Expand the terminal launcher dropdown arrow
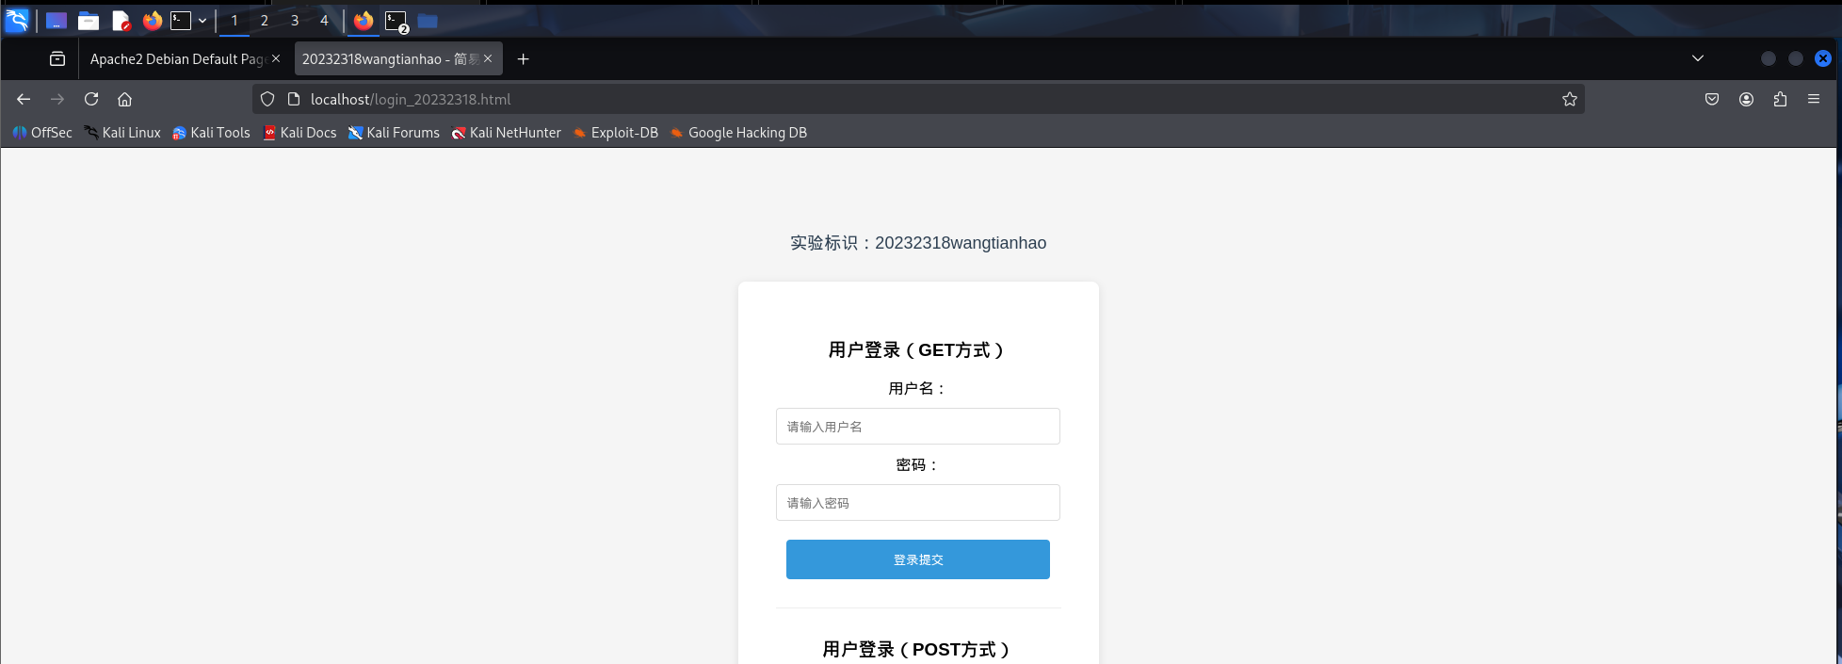 [x=202, y=20]
